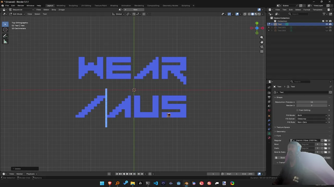Open the Render properties tab
This screenshot has height=187, width=334.
click(269, 93)
